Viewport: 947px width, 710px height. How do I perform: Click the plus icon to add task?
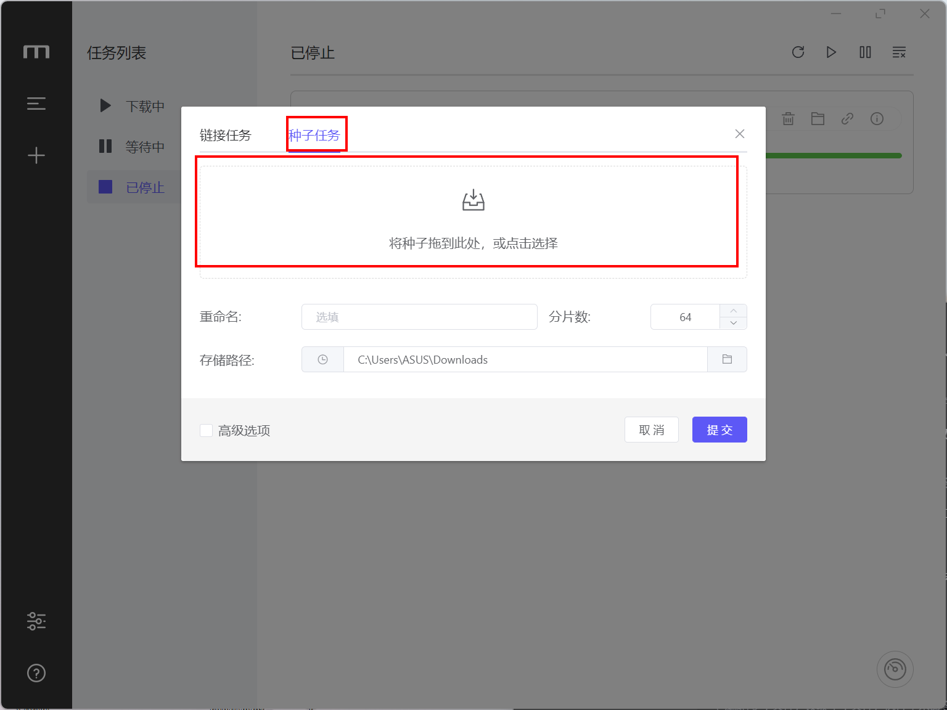(36, 155)
